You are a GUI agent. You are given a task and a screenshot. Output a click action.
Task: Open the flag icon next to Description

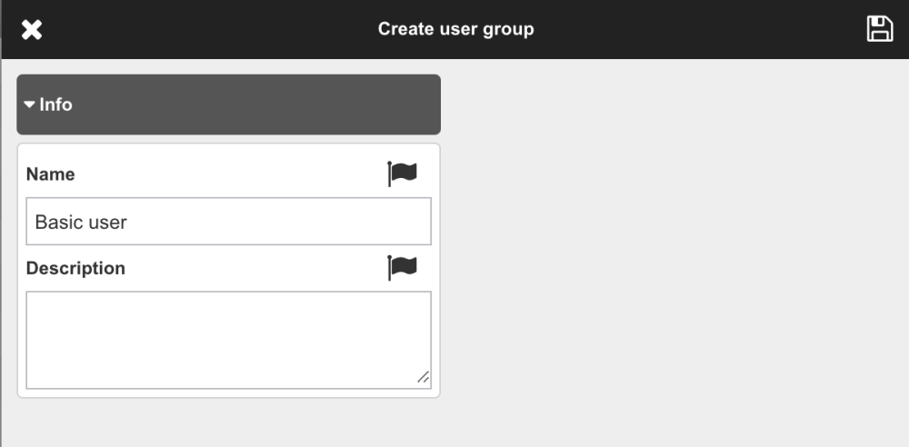pyautogui.click(x=402, y=267)
